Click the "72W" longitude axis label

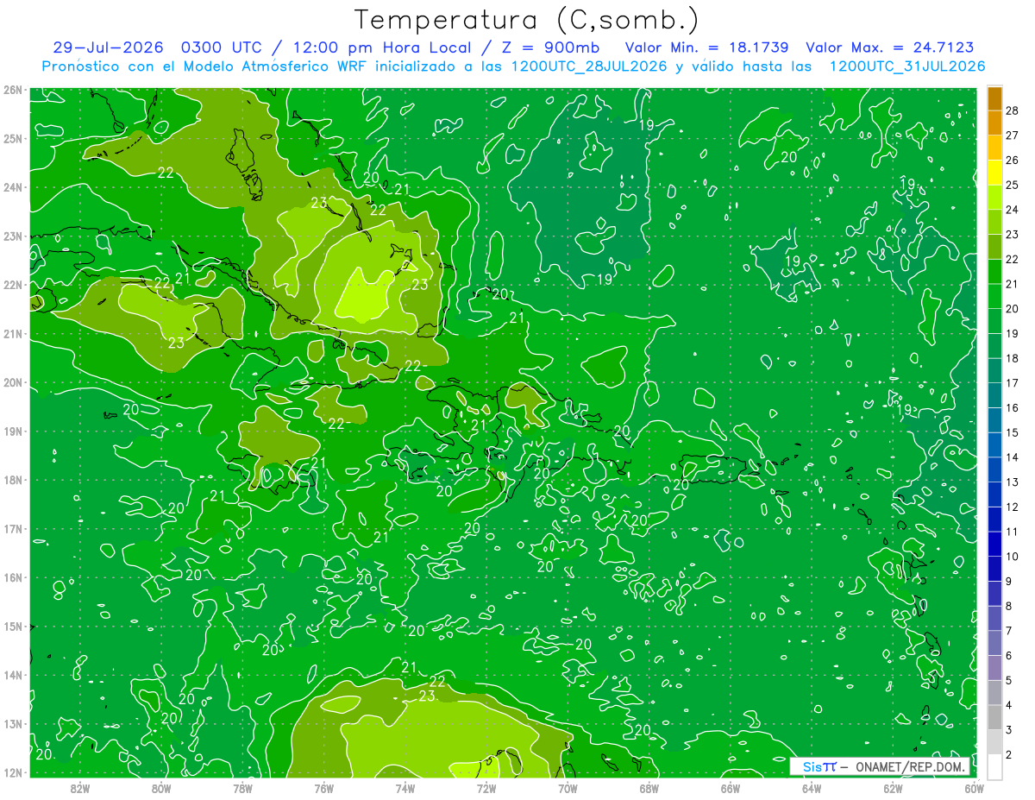pyautogui.click(x=486, y=788)
